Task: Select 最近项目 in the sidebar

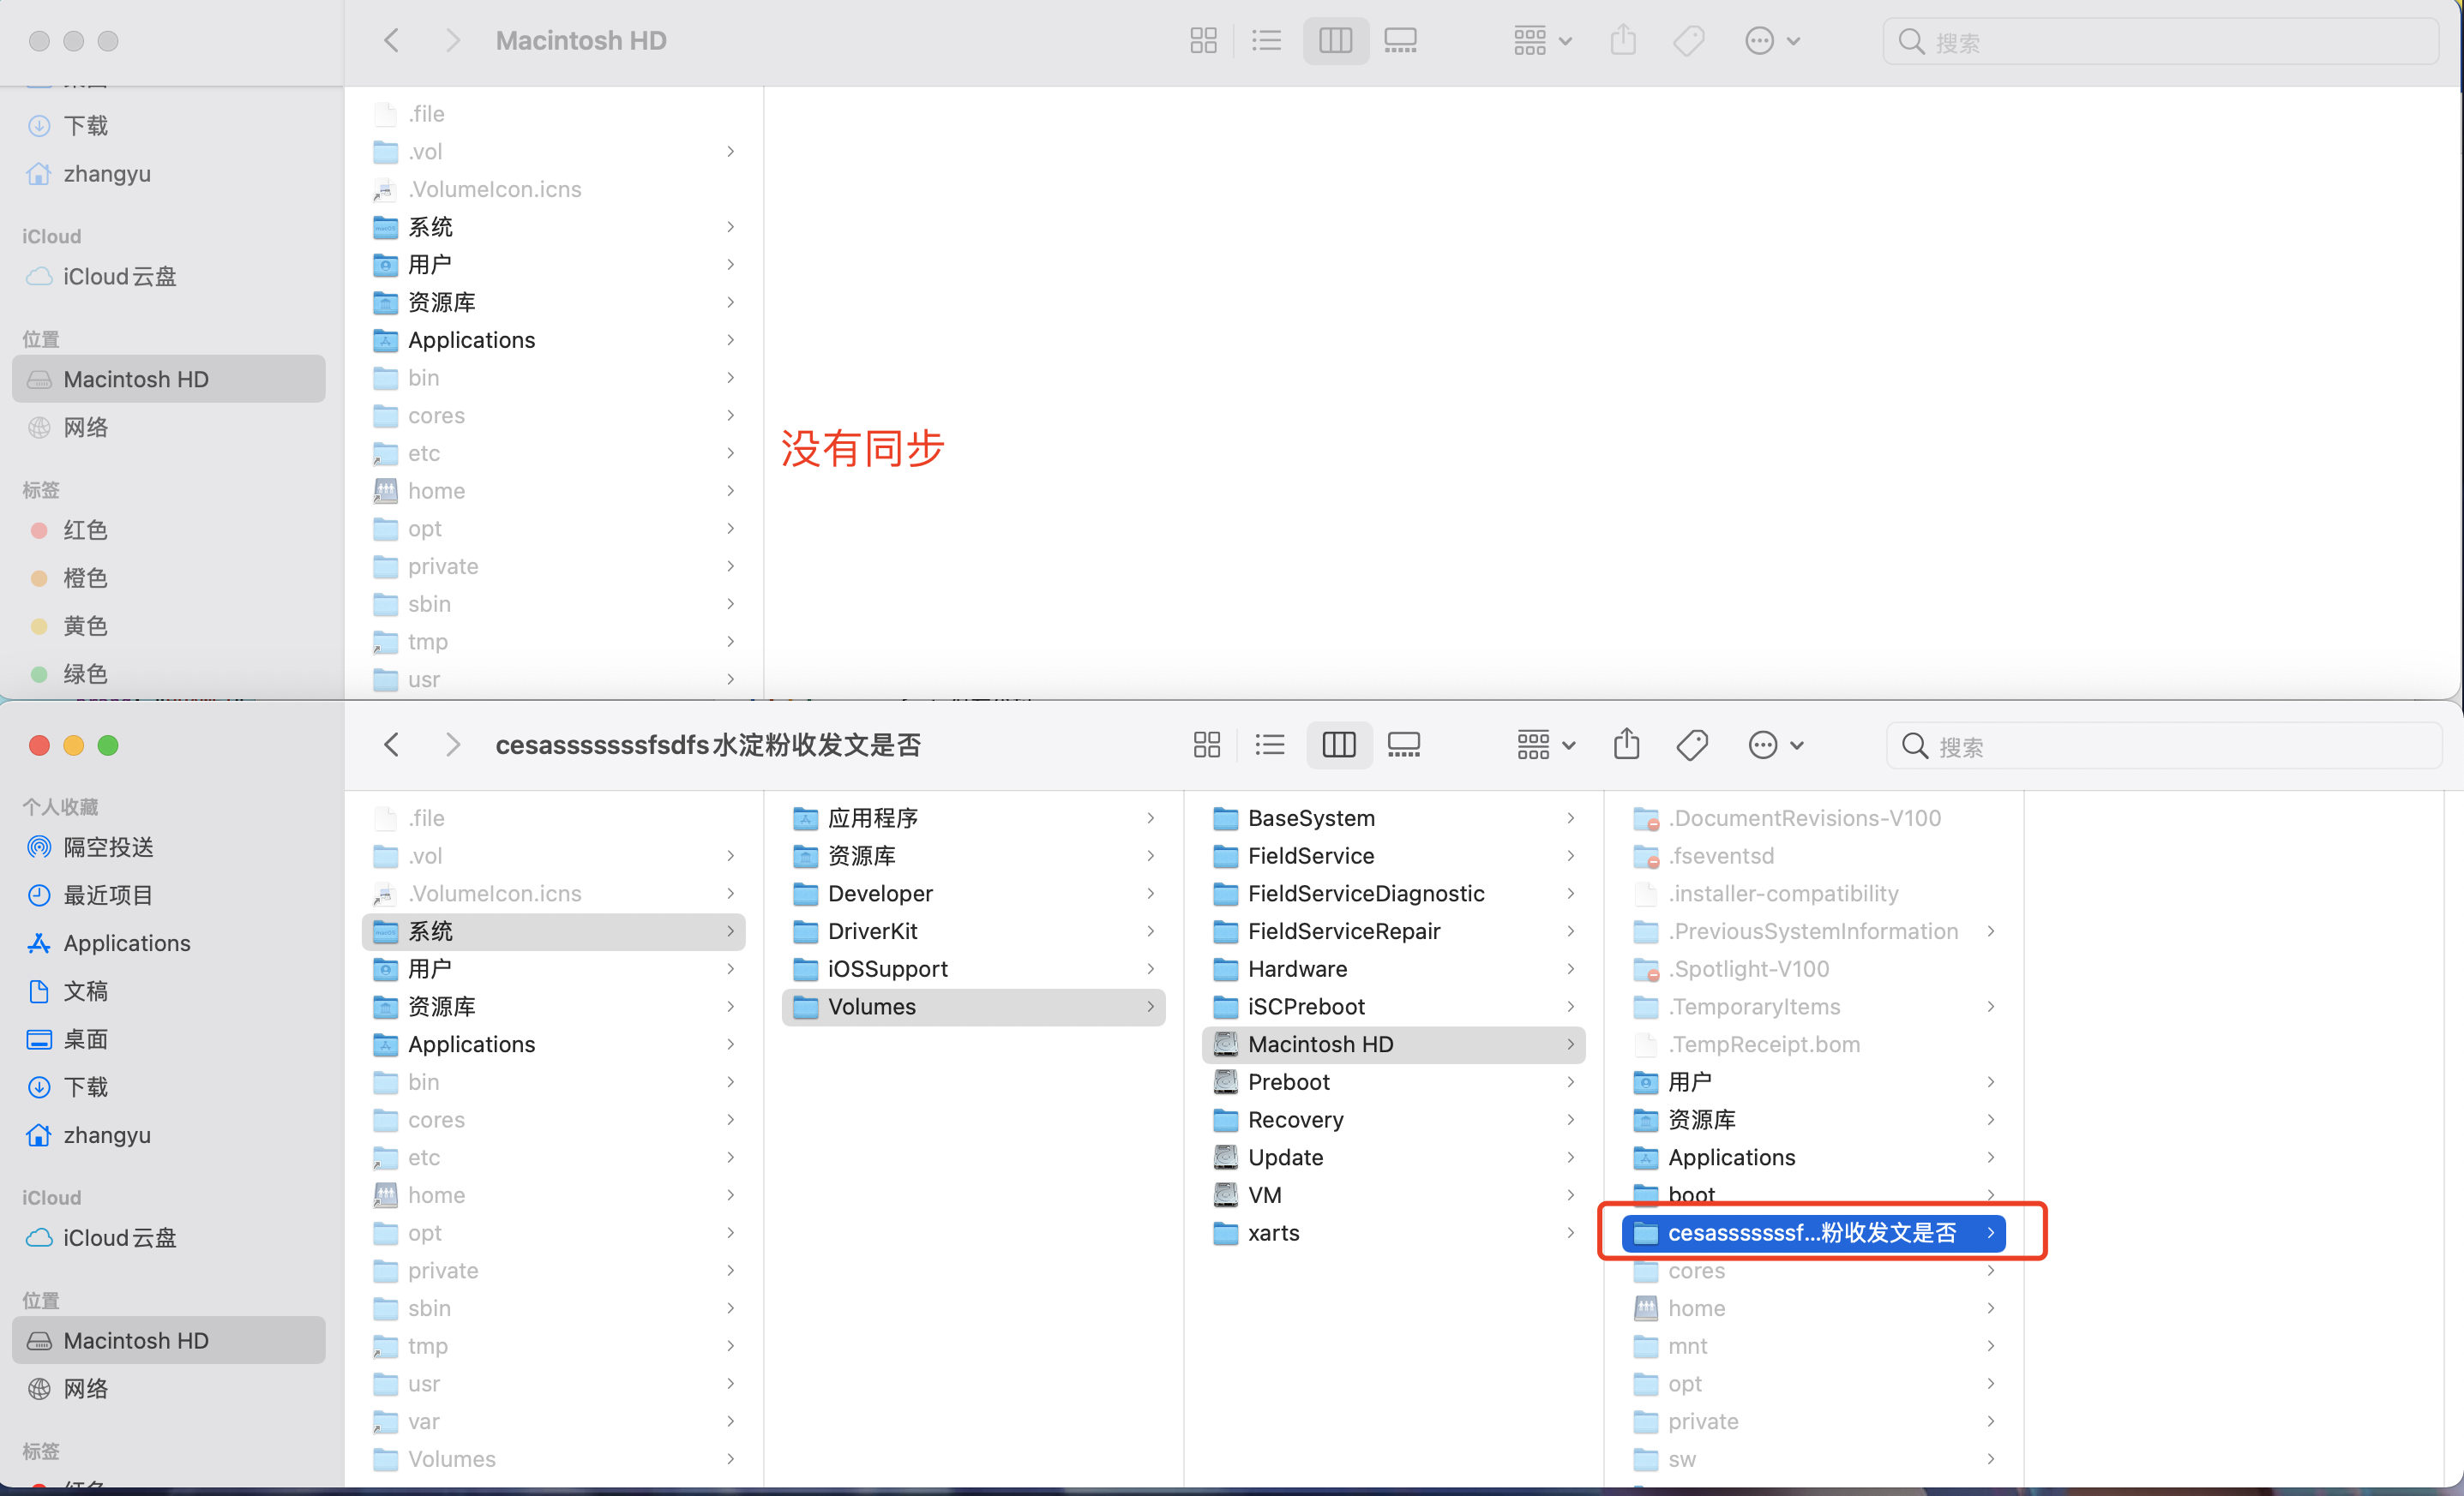Action: 108,895
